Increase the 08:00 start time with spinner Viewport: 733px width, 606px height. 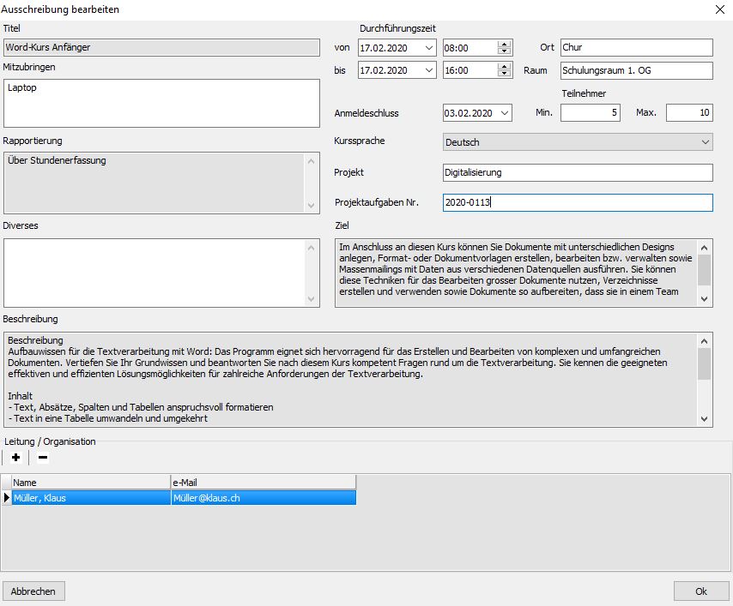click(x=505, y=44)
